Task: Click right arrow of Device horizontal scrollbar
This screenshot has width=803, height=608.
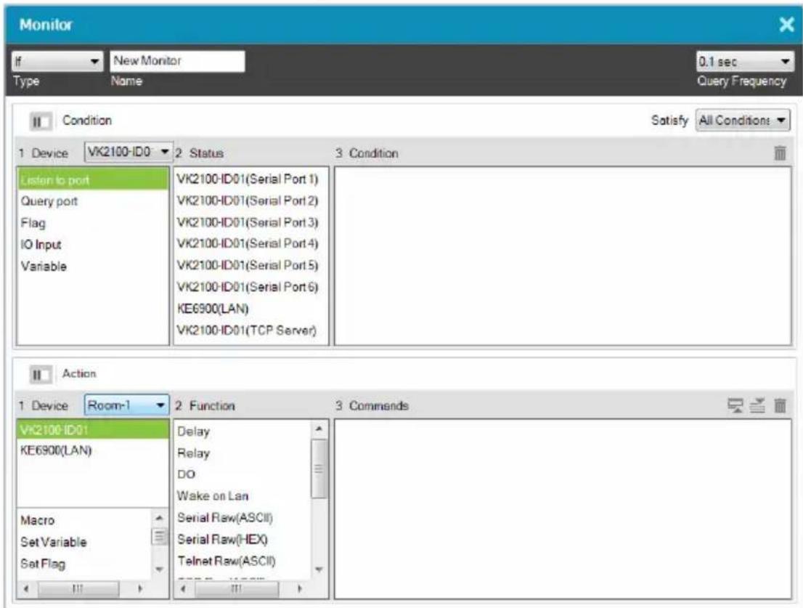Action: [x=140, y=589]
